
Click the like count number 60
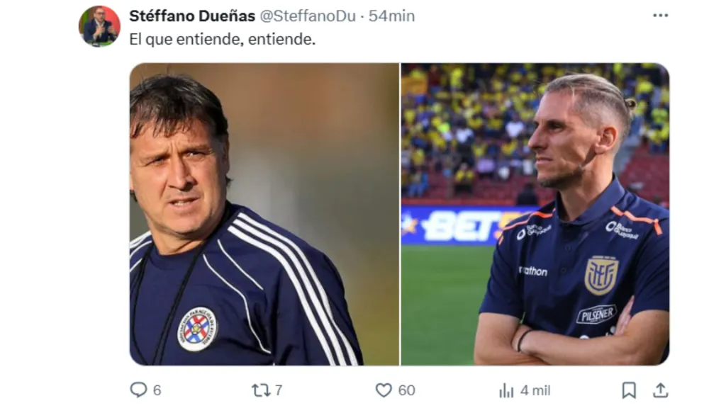[x=406, y=390]
